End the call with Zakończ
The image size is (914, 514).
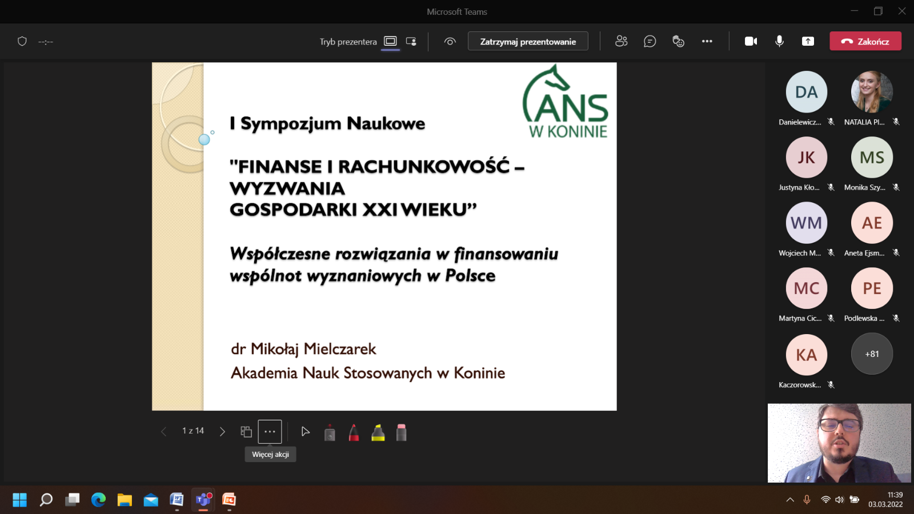[865, 41]
